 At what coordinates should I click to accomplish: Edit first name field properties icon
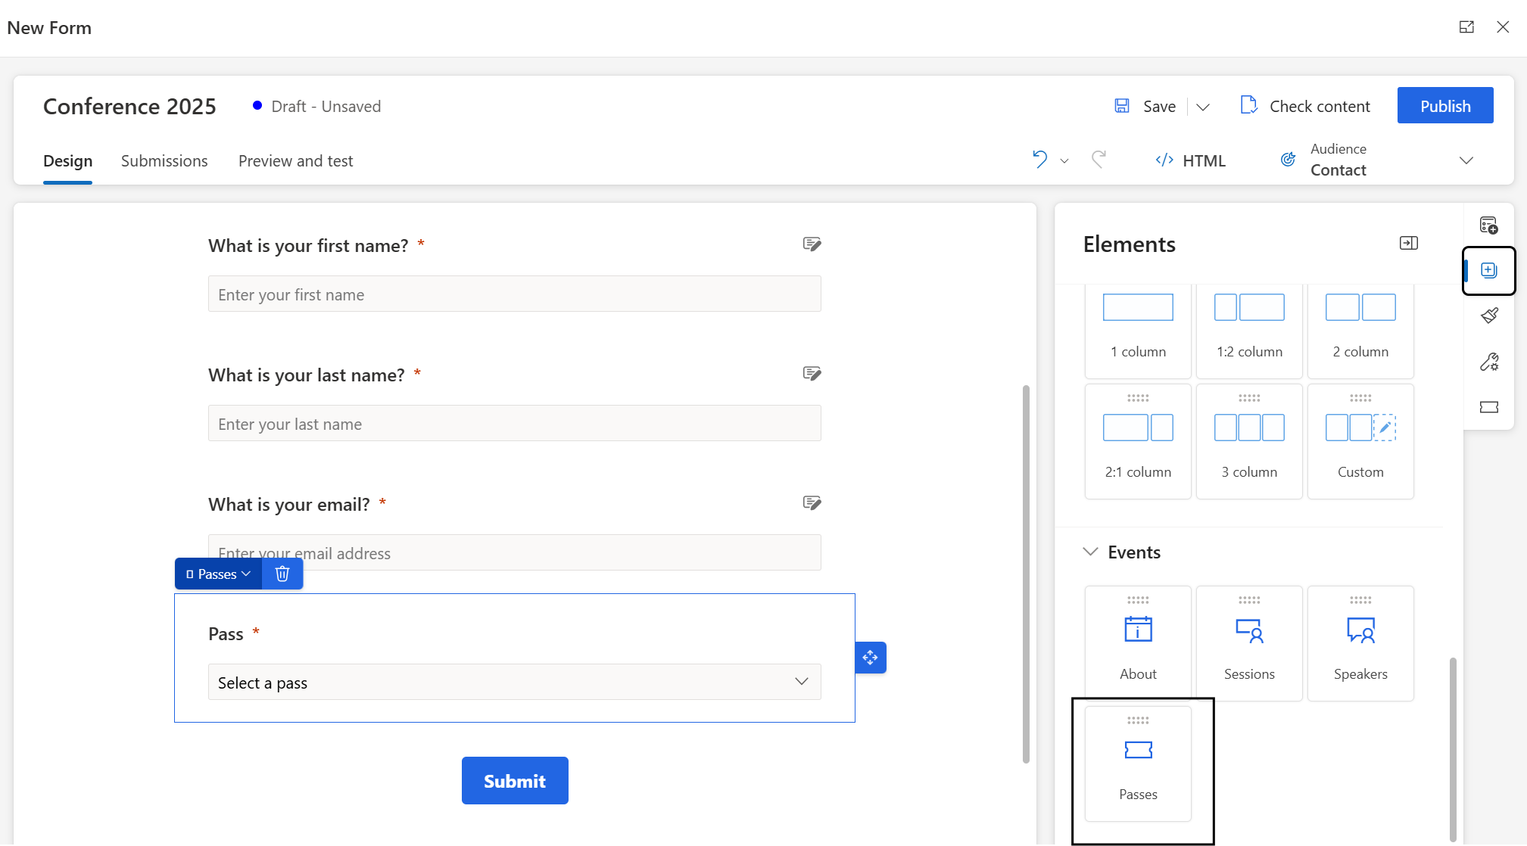coord(812,244)
